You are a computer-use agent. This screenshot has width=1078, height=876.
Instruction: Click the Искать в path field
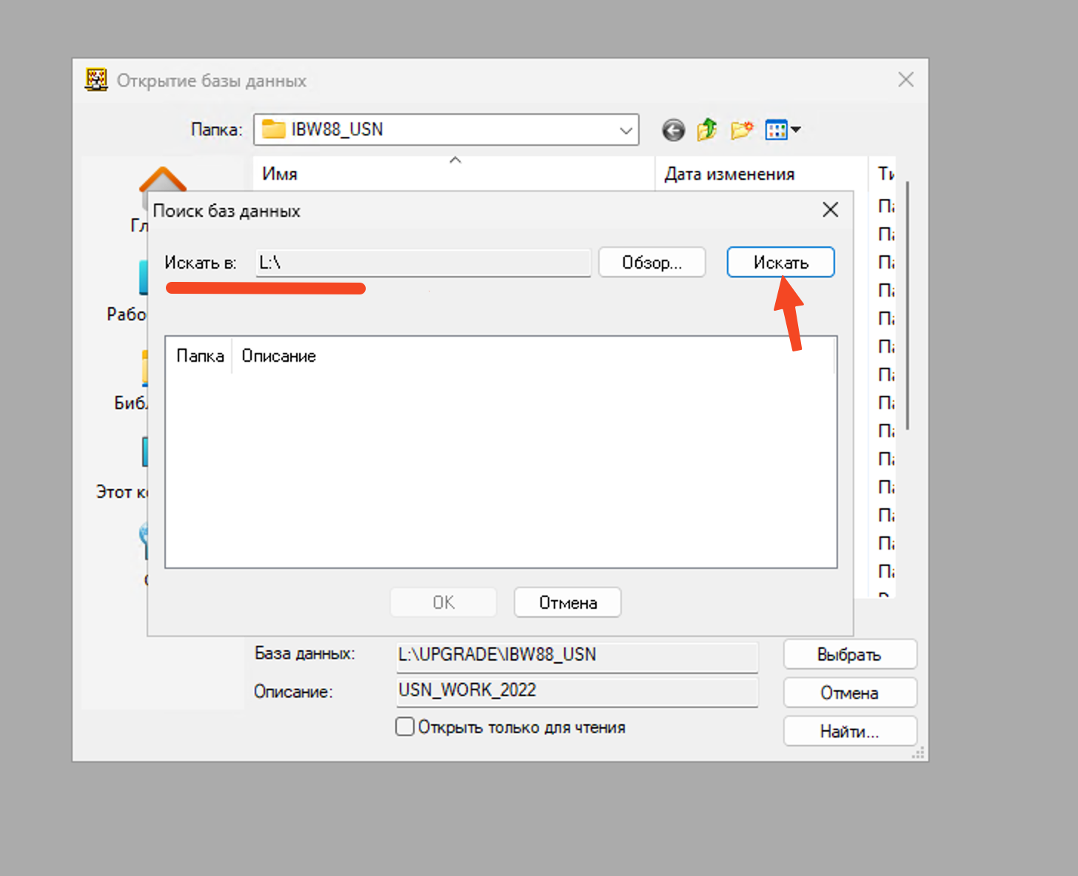pos(423,263)
